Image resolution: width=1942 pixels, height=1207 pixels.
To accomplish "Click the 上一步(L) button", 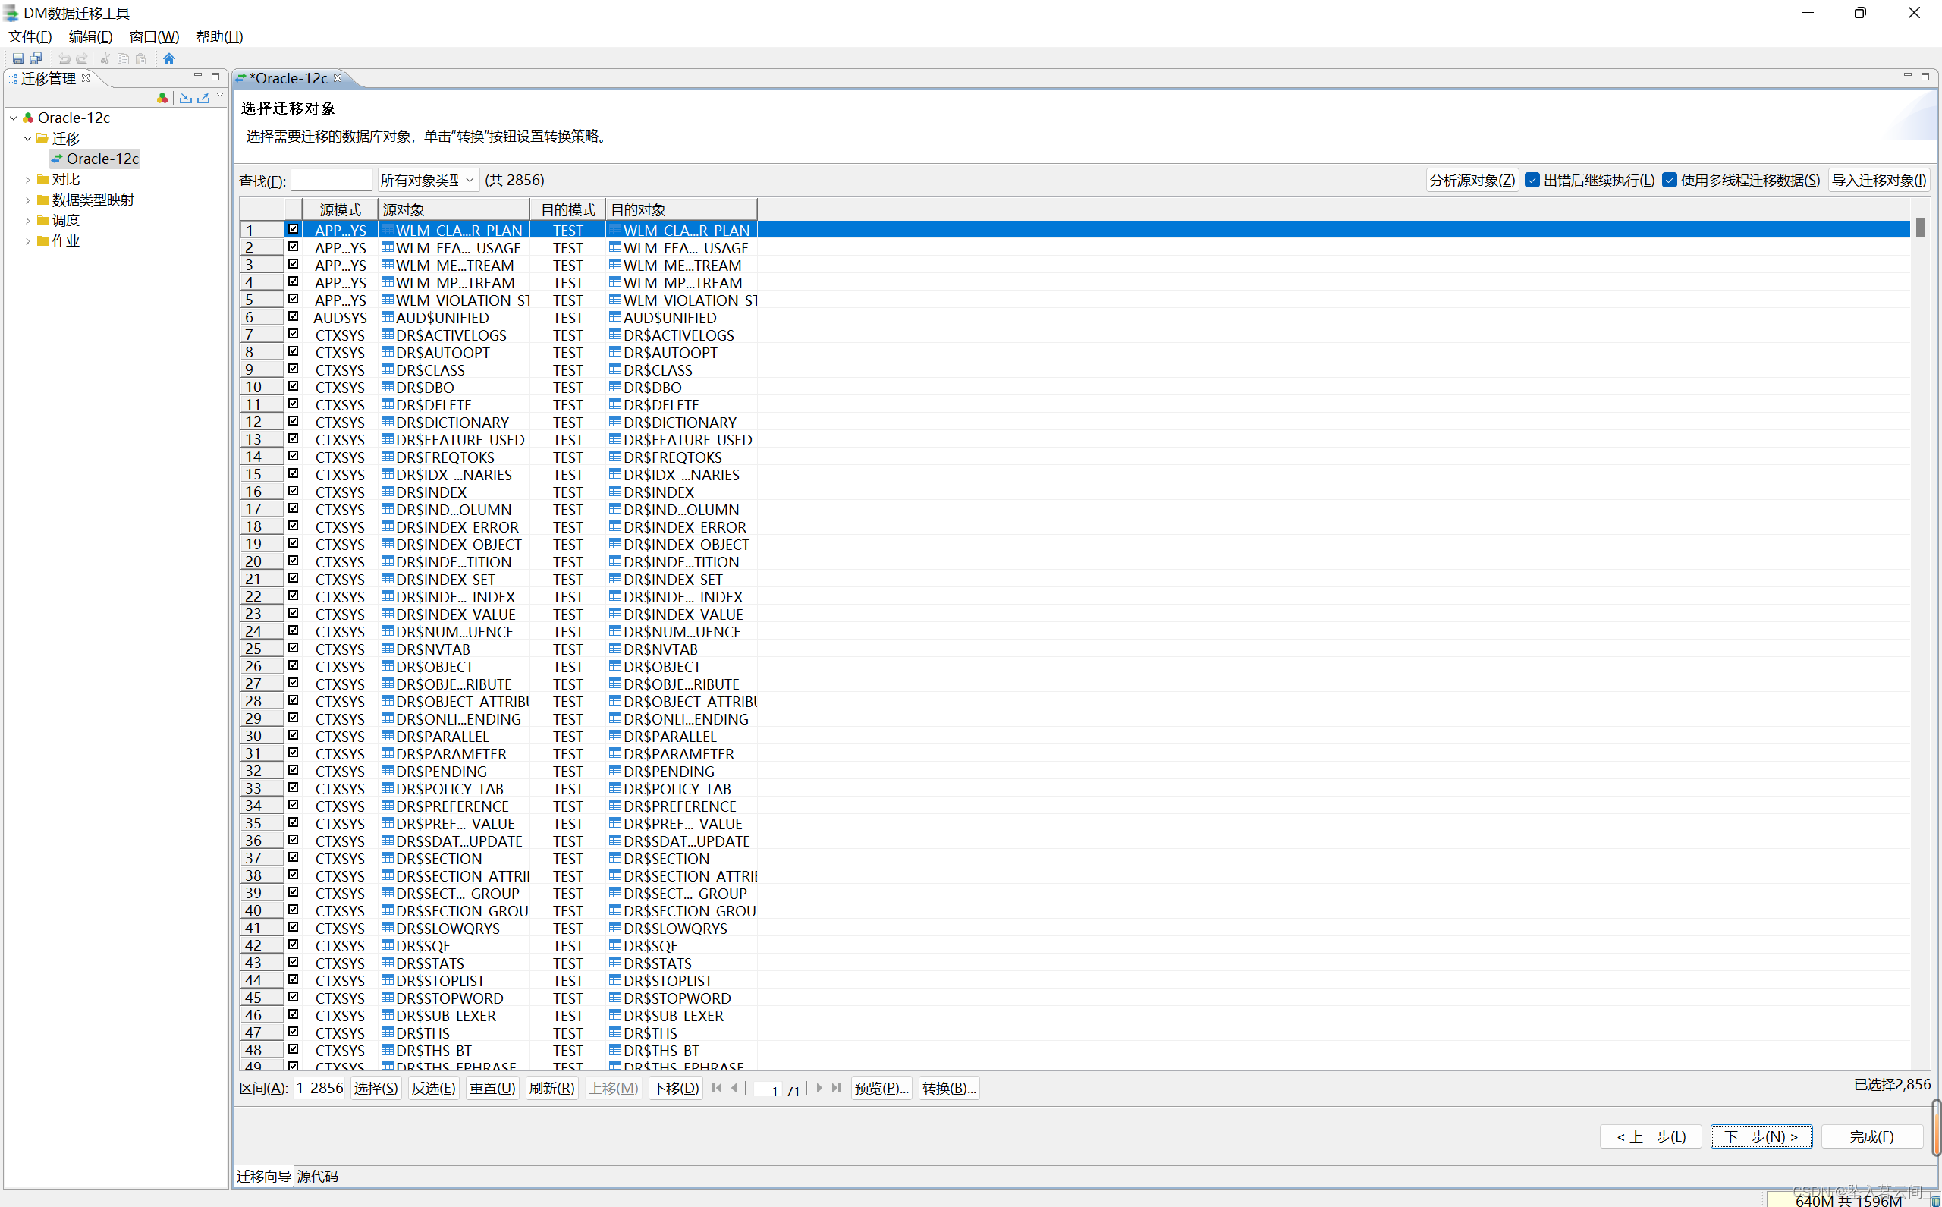I will coord(1651,1136).
